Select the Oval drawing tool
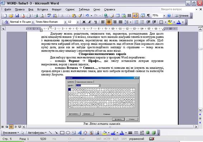 click(68, 133)
